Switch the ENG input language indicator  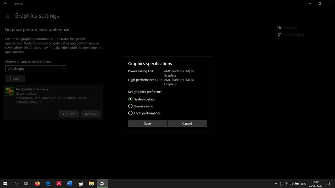(x=303, y=184)
